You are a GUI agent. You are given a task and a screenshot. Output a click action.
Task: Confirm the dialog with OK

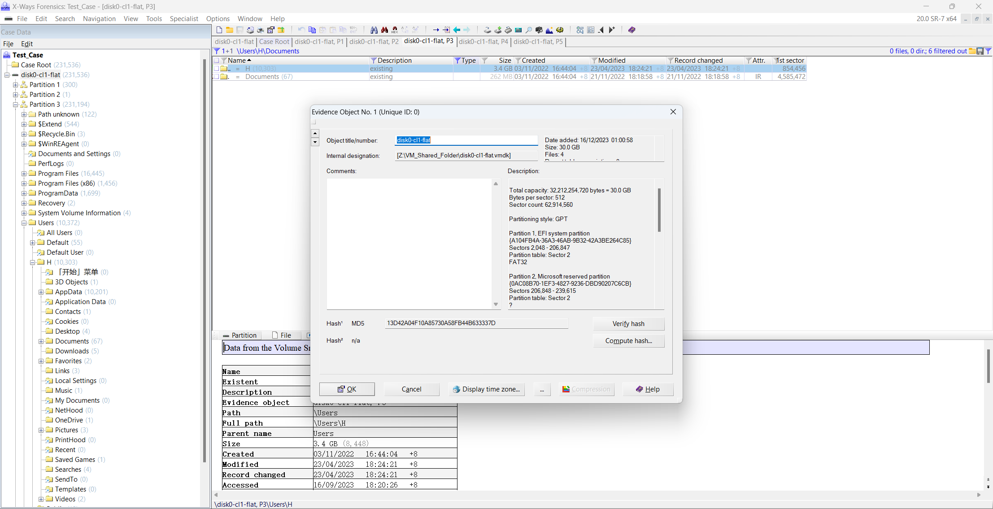coord(347,389)
